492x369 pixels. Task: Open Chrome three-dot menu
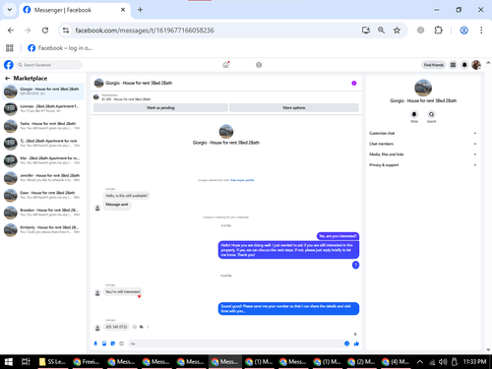pos(481,31)
